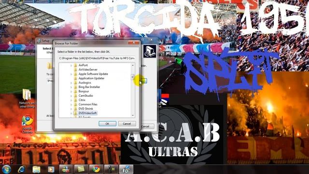309x174 pixels.
Task: Select the Citrix folder label
Action: click(82, 100)
